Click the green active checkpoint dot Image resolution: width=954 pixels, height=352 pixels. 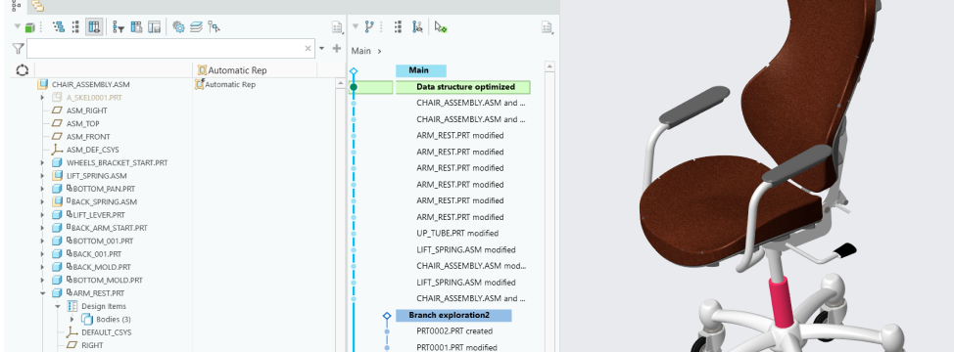click(x=354, y=87)
